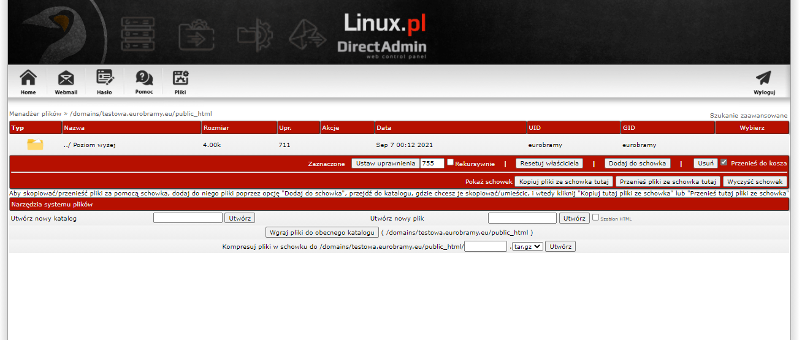The image size is (802, 340).
Task: Click the new directory name input field
Action: click(x=188, y=218)
